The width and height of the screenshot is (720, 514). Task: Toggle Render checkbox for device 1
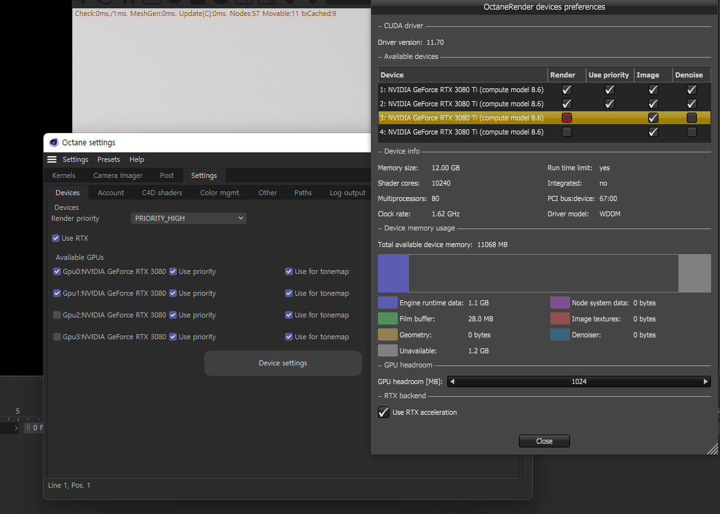click(567, 90)
